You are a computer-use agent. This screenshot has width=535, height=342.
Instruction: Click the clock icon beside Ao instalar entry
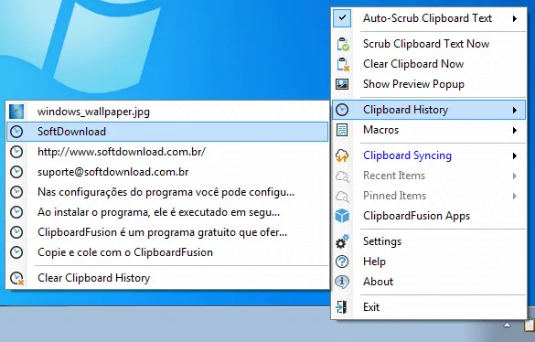(16, 212)
